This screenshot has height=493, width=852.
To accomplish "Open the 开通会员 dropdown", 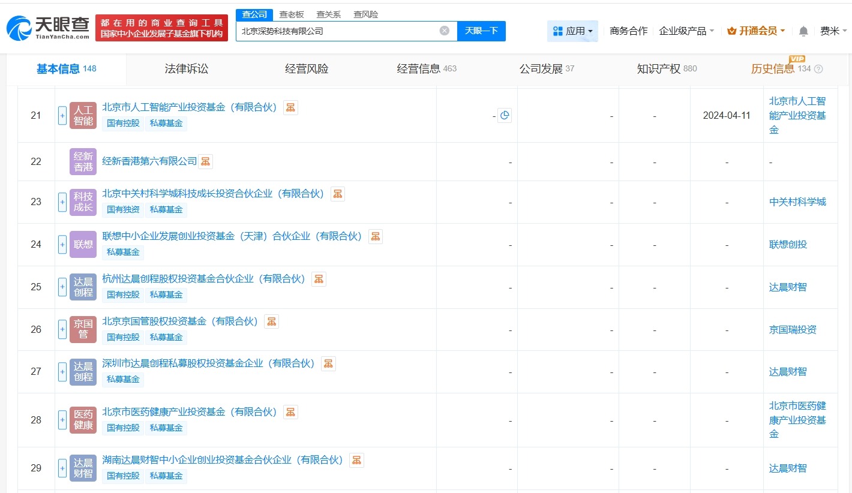I will tap(755, 31).
